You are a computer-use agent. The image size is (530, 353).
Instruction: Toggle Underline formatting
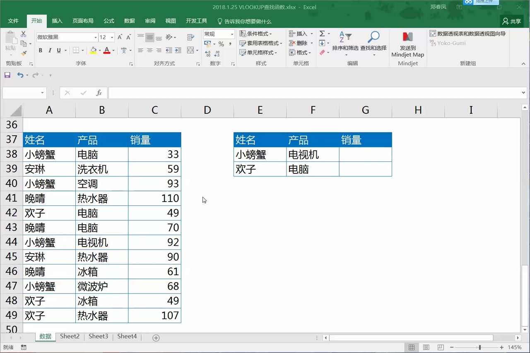(59, 50)
